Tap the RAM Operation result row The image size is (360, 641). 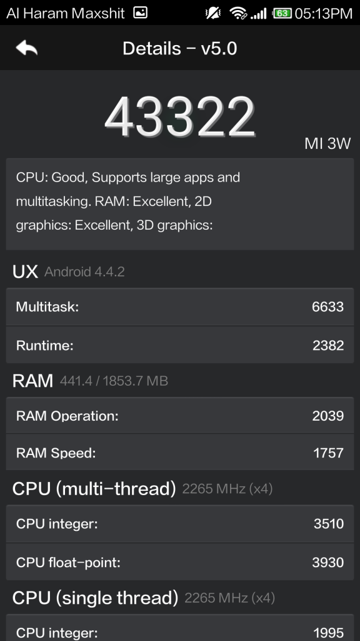(180, 416)
